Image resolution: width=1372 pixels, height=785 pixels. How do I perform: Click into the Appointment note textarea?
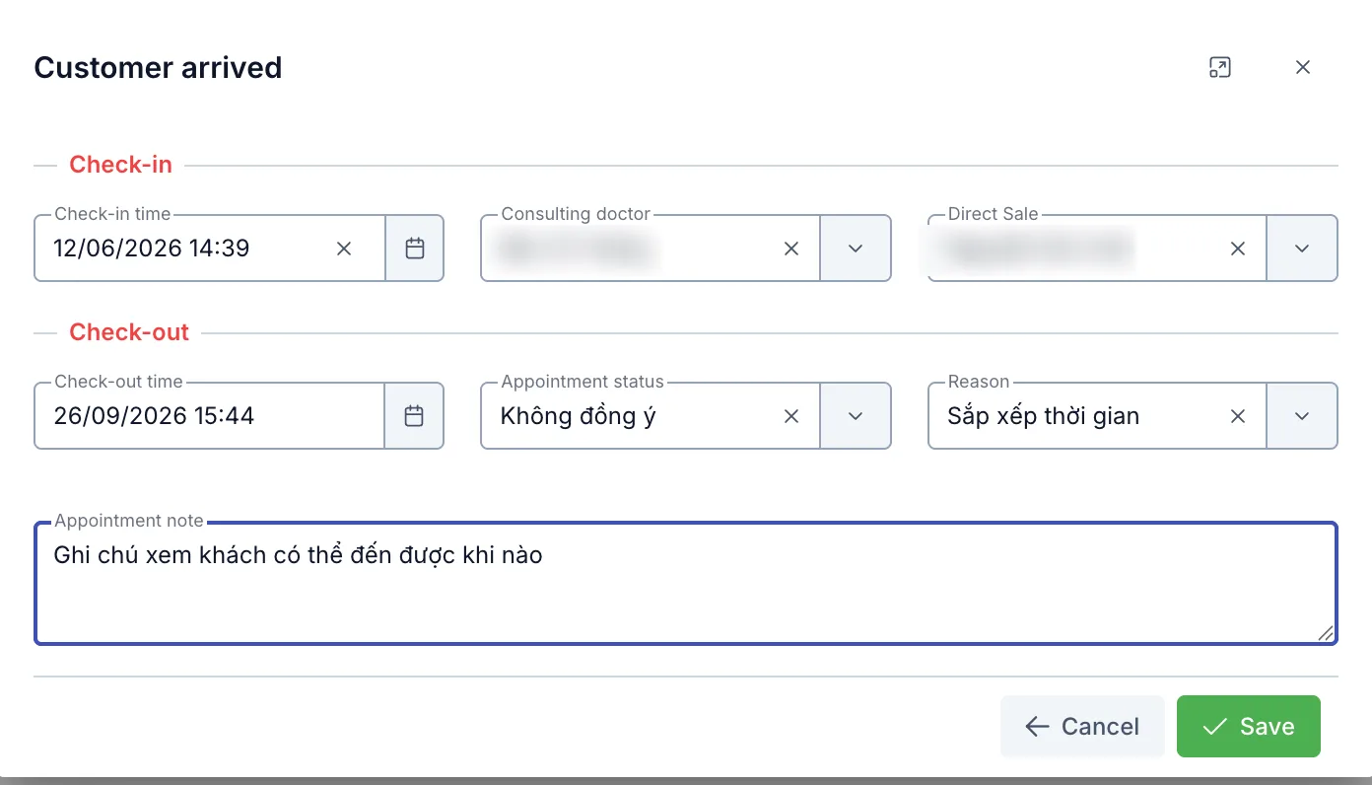point(686,584)
